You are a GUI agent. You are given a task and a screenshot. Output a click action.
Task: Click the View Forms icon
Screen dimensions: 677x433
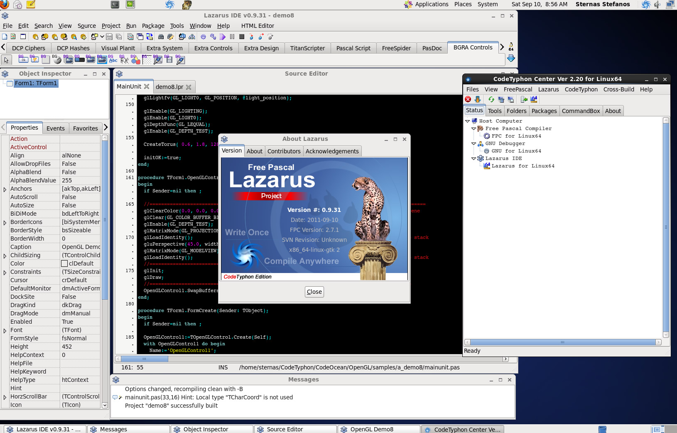click(140, 37)
